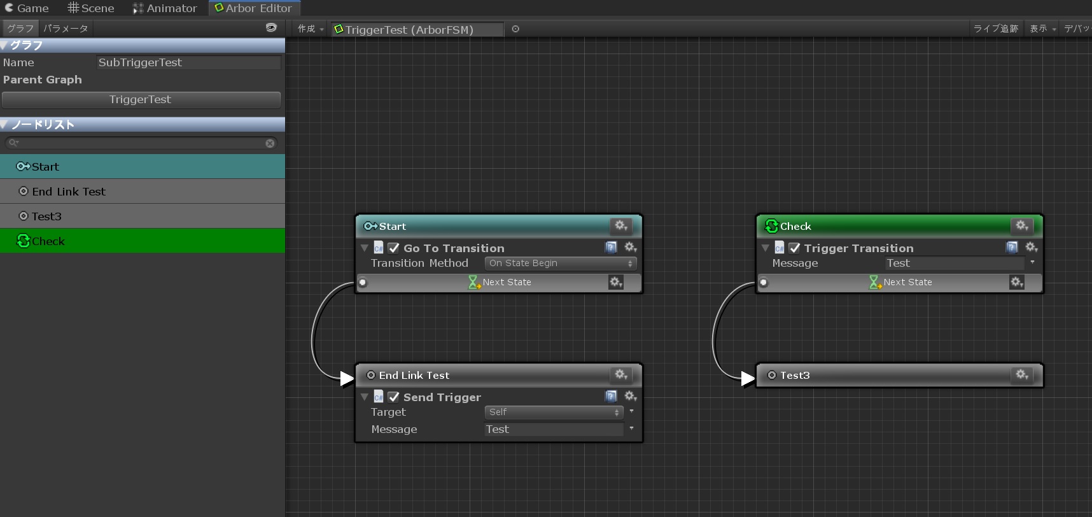Viewport: 1092px width, 517px height.
Task: Open help icon for Send Trigger behaviour
Action: click(x=611, y=397)
